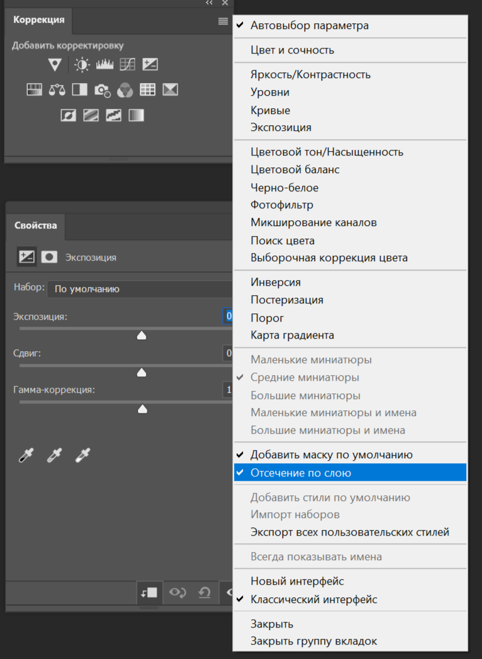Switch to Классический интерфейс option

coord(350,599)
